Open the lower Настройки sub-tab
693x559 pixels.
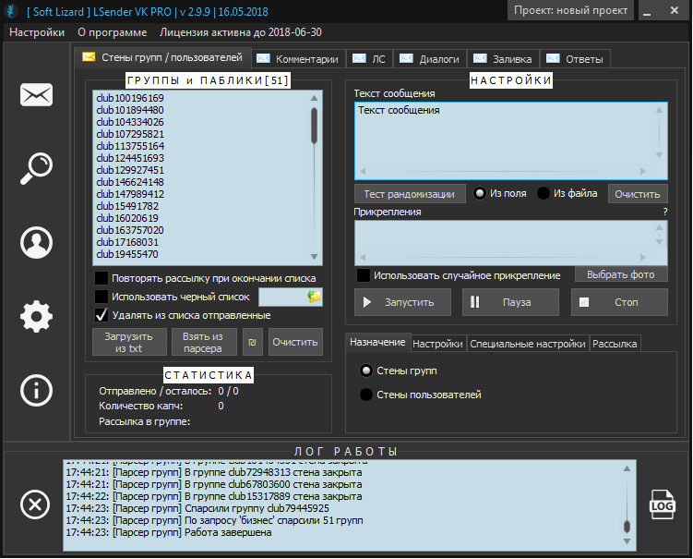click(x=437, y=344)
